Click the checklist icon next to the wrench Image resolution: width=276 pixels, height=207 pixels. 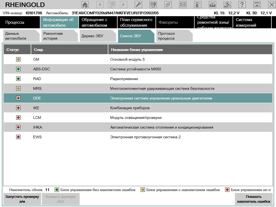[x=153, y=5]
